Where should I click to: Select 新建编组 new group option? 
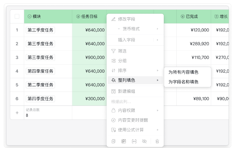126,91
